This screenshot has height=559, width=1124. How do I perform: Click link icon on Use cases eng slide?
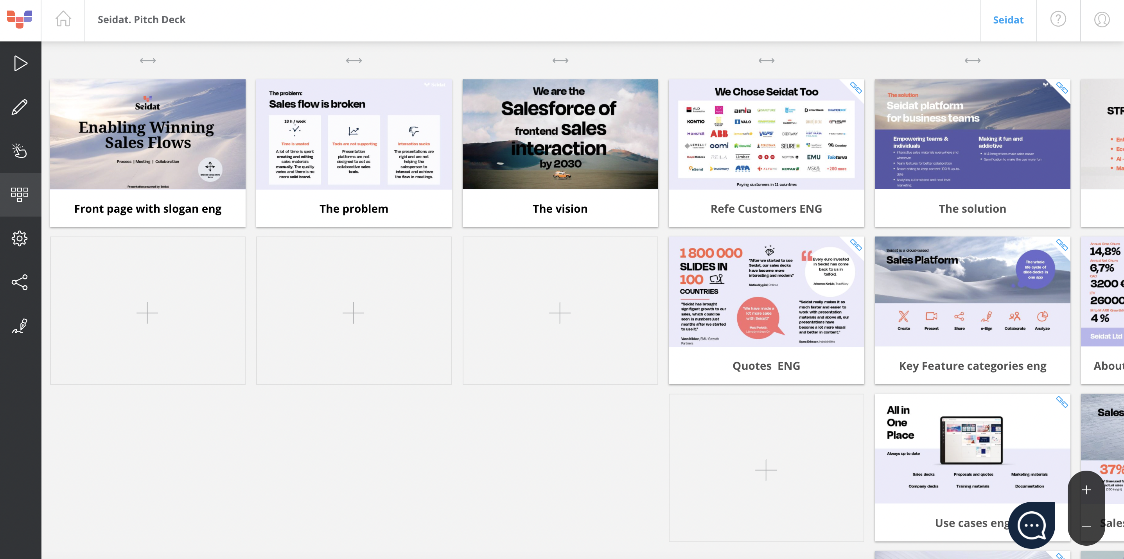pyautogui.click(x=1061, y=401)
